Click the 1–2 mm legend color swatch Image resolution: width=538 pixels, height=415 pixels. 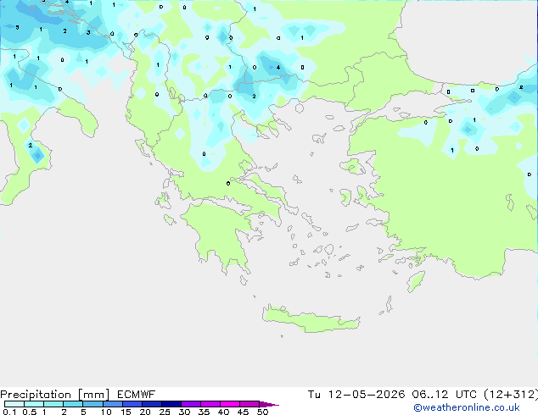click(x=53, y=404)
